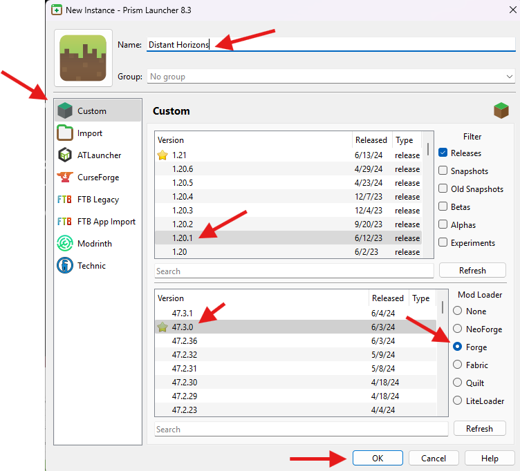Select Forge version 47.2.36

(x=295, y=341)
